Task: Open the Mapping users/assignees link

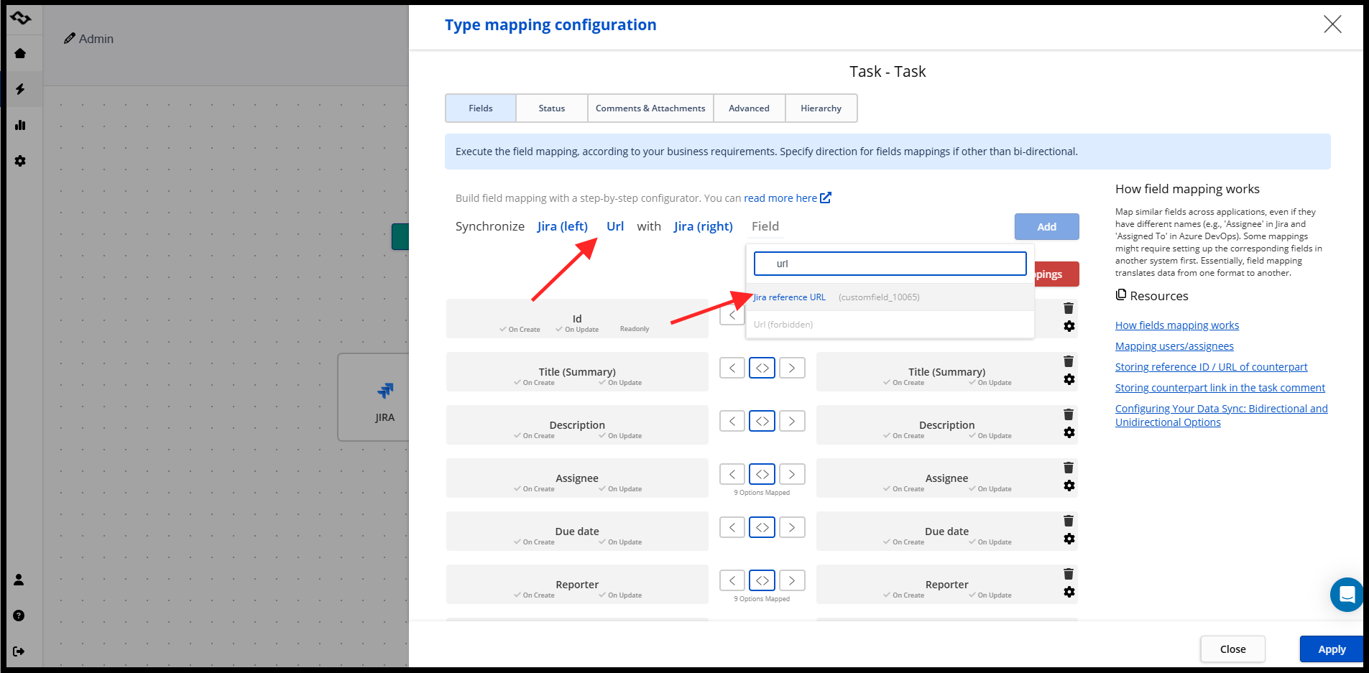Action: [x=1174, y=346]
